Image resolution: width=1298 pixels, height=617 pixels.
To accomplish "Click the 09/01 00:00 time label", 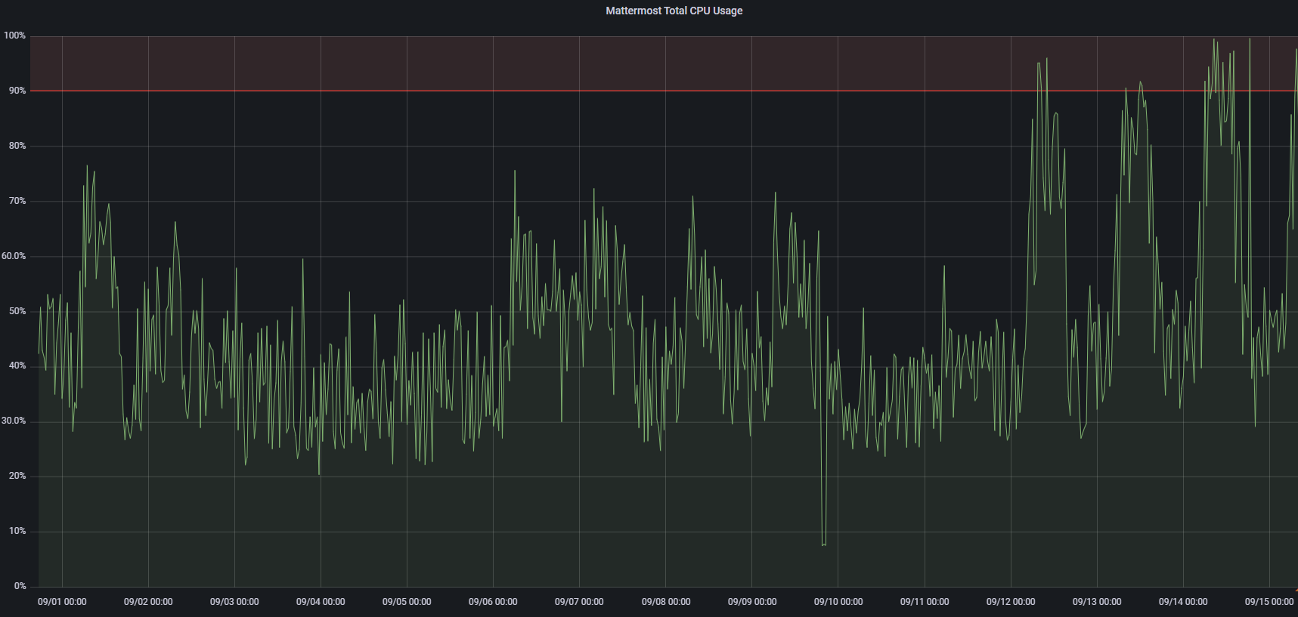I will pos(62,602).
